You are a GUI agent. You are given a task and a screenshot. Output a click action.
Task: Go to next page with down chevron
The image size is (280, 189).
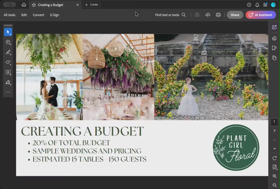tap(274, 149)
